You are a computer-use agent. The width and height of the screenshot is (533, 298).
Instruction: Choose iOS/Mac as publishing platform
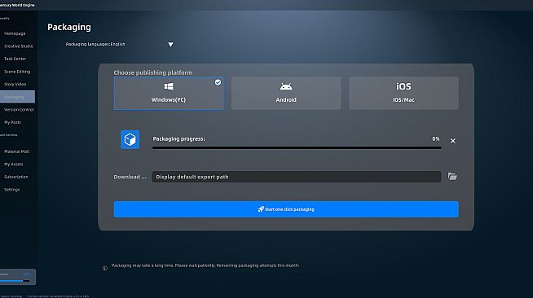pyautogui.click(x=403, y=93)
